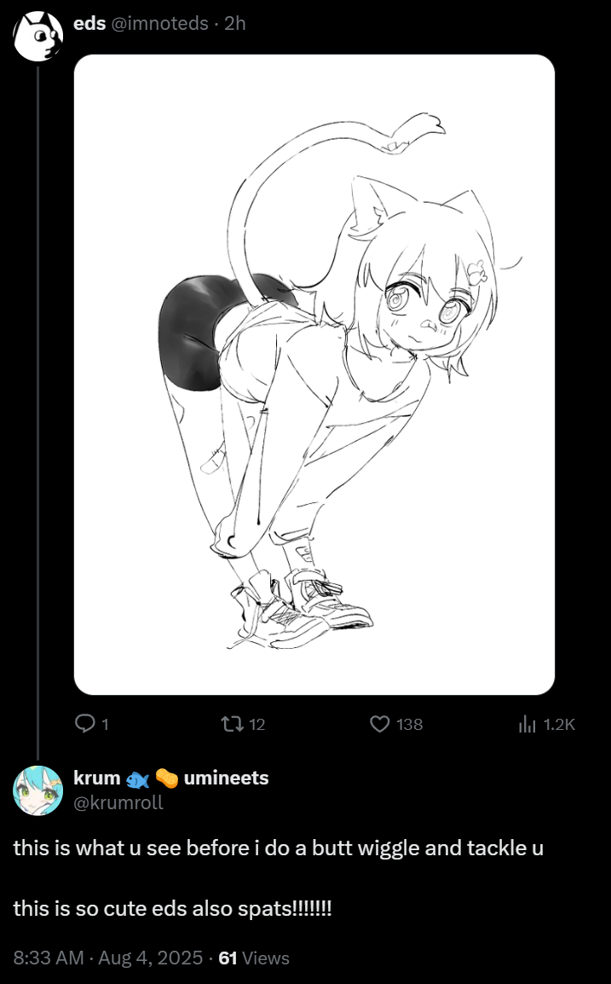The height and width of the screenshot is (984, 611).
Task: Open the catgirl sketch image
Action: 314,374
